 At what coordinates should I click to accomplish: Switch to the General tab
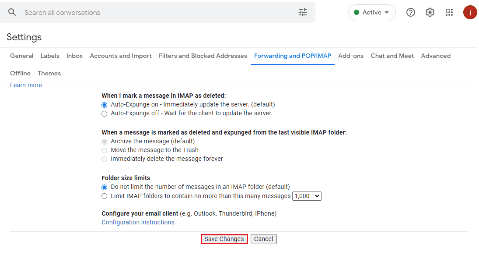(22, 56)
